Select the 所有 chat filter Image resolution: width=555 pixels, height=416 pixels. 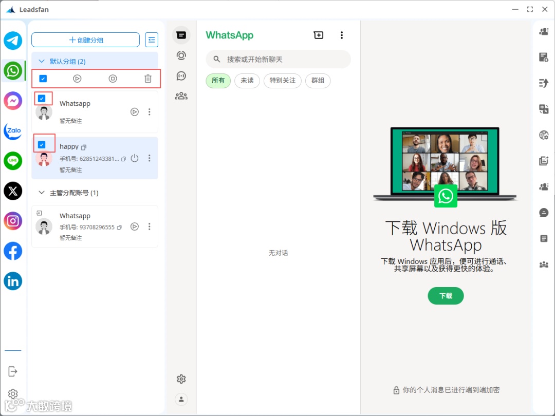click(x=218, y=81)
